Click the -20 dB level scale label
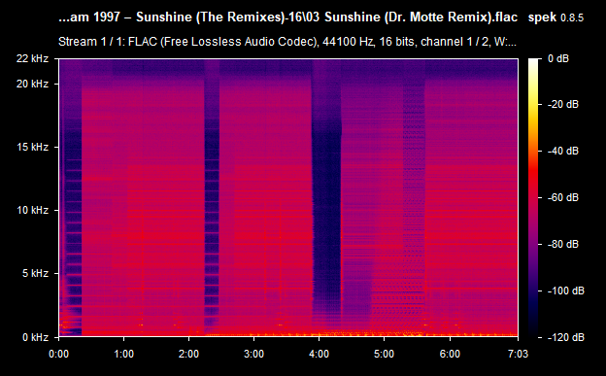The image size is (606, 376). click(x=563, y=104)
